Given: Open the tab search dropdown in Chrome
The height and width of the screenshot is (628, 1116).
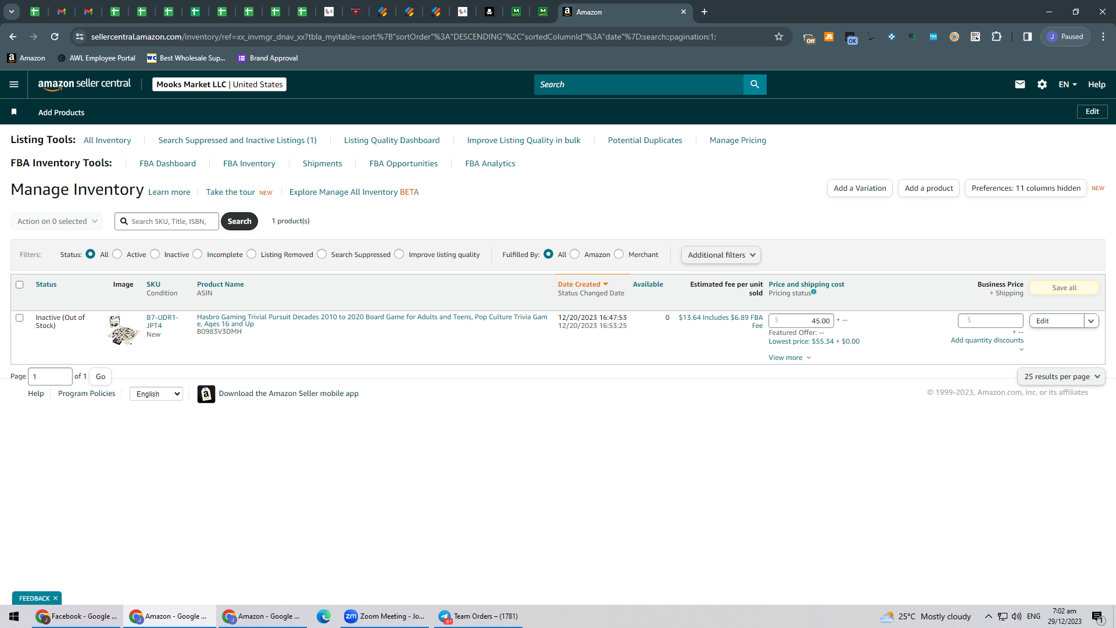Looking at the screenshot, I should (x=12, y=12).
